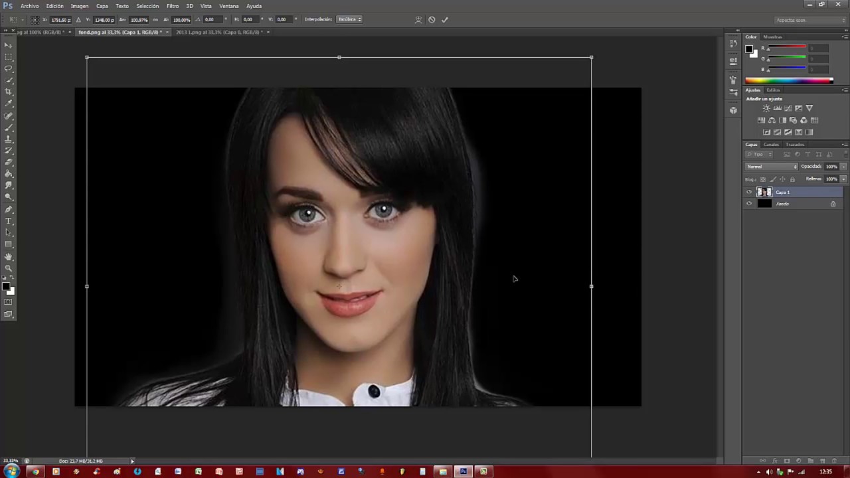
Task: Hide the Capa 1 layer
Action: [x=749, y=193]
